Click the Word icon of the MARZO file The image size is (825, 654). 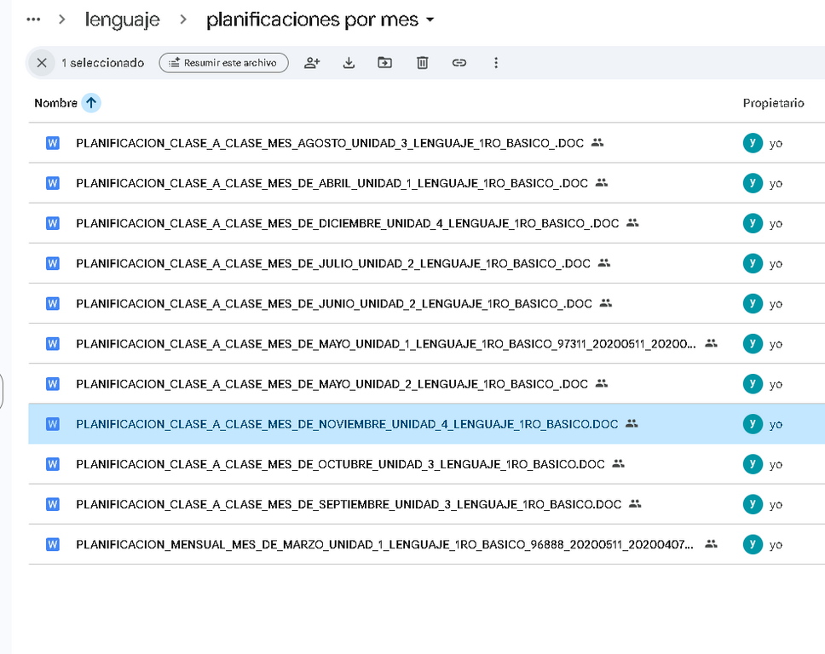pos(53,545)
